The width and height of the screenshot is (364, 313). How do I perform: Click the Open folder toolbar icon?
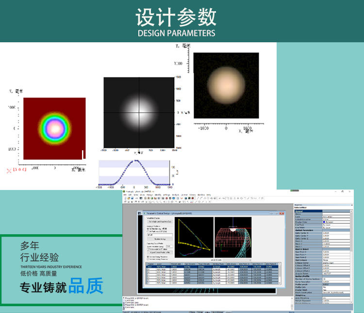point(129,198)
